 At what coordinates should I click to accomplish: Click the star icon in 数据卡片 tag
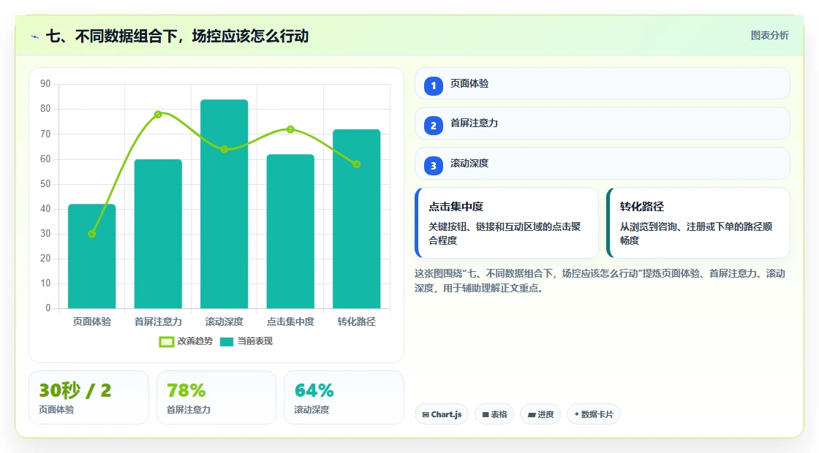pyautogui.click(x=577, y=414)
